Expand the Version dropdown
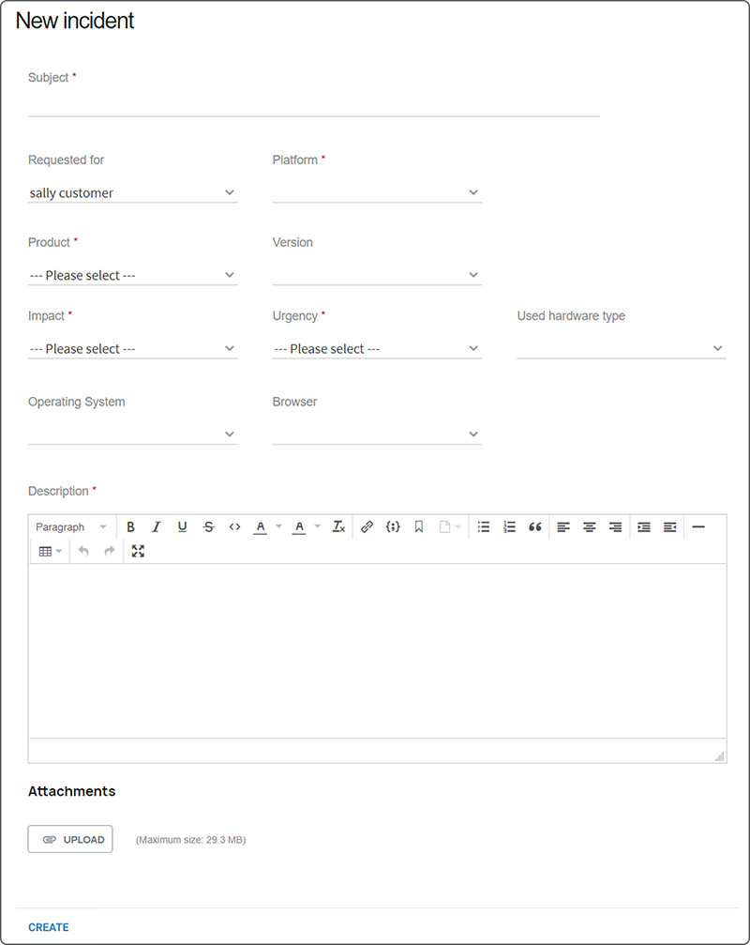Image resolution: width=750 pixels, height=945 pixels. pyautogui.click(x=377, y=275)
